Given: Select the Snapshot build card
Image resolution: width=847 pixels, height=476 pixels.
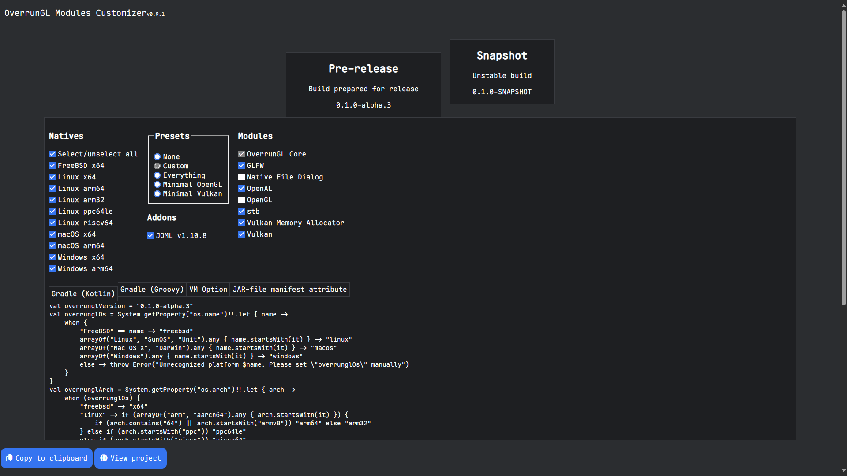Looking at the screenshot, I should point(502,72).
